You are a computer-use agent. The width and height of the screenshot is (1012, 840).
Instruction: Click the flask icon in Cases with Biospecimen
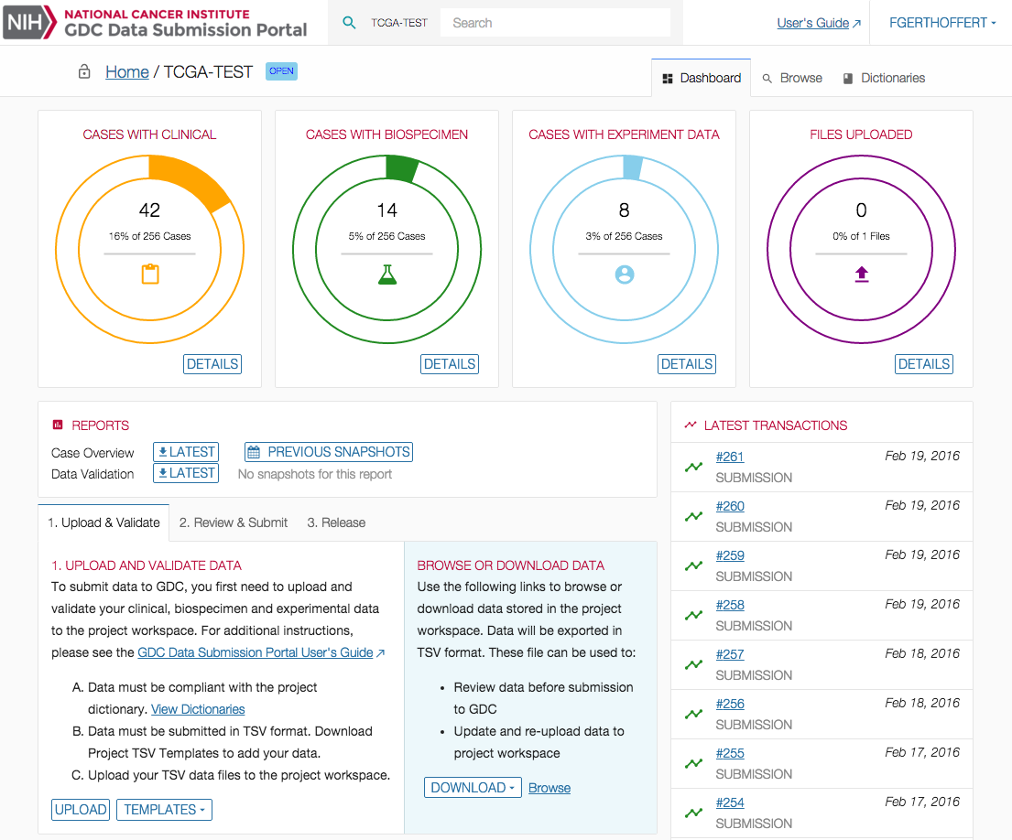(387, 274)
